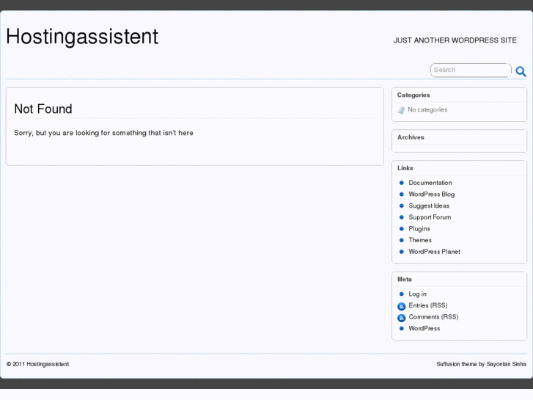Open the Sayontan Sinha footer link
533x400 pixels.
(507, 364)
